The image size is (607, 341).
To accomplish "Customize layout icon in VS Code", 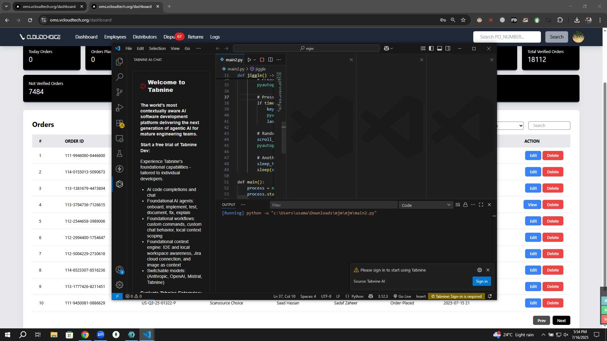I will 423,48.
